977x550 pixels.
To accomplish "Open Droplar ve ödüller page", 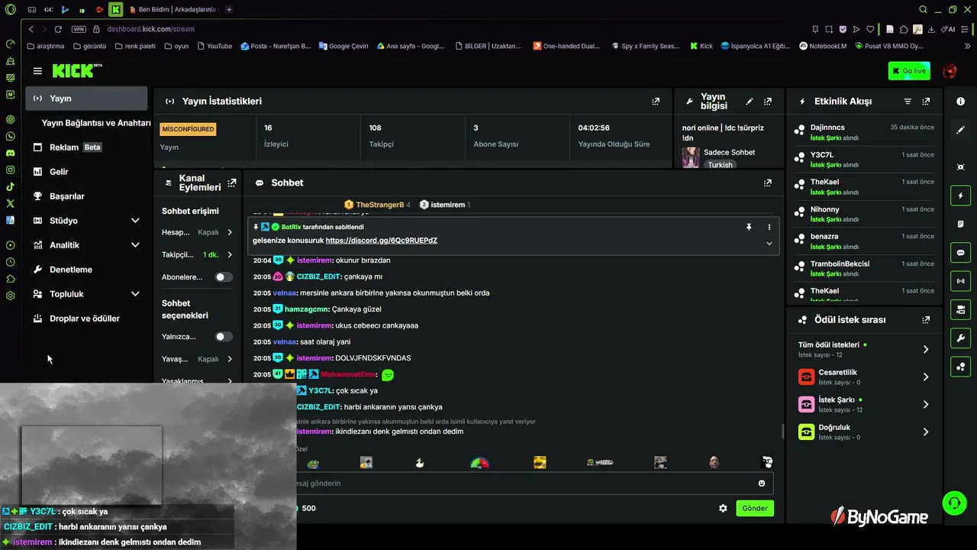I will 86,319.
